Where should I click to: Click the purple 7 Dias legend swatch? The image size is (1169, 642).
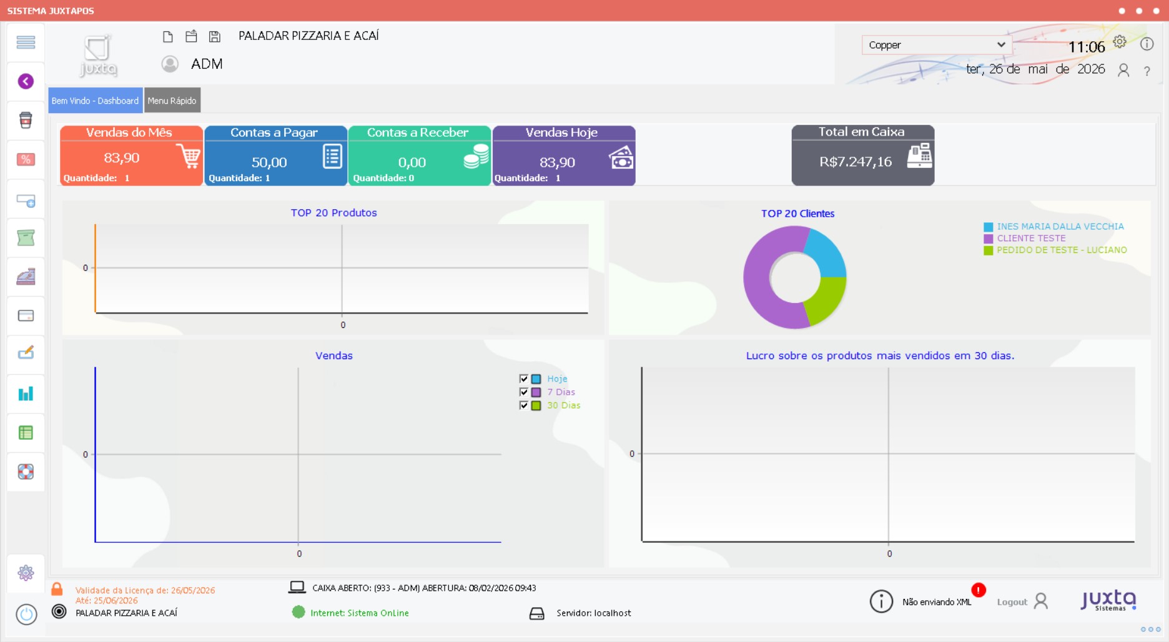[536, 392]
